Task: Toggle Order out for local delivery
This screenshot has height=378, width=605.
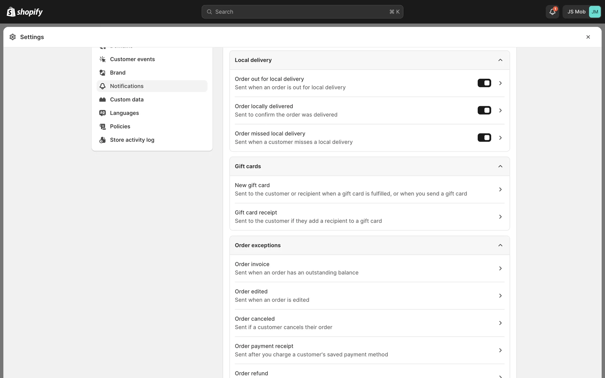Action: [x=484, y=83]
